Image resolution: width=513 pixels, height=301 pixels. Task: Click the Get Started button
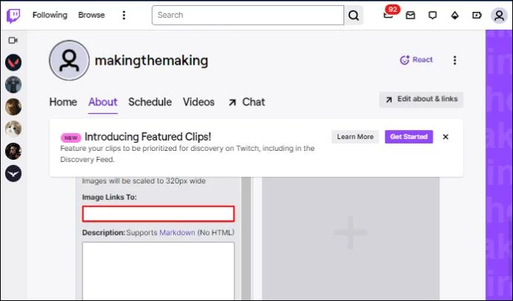409,137
